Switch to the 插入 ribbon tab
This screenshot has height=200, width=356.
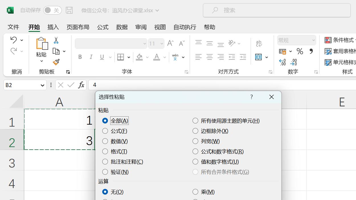coord(53,27)
